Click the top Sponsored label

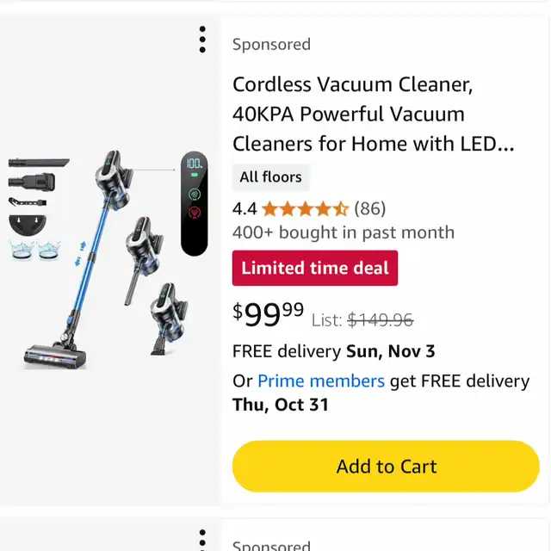tap(271, 45)
